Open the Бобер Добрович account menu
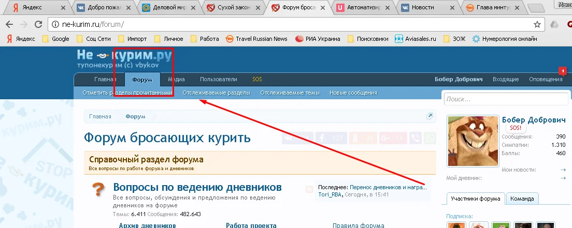The image size is (572, 228). (459, 80)
